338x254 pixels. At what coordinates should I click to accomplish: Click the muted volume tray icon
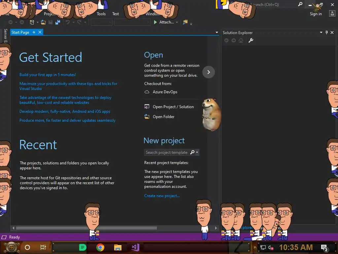(x=271, y=247)
